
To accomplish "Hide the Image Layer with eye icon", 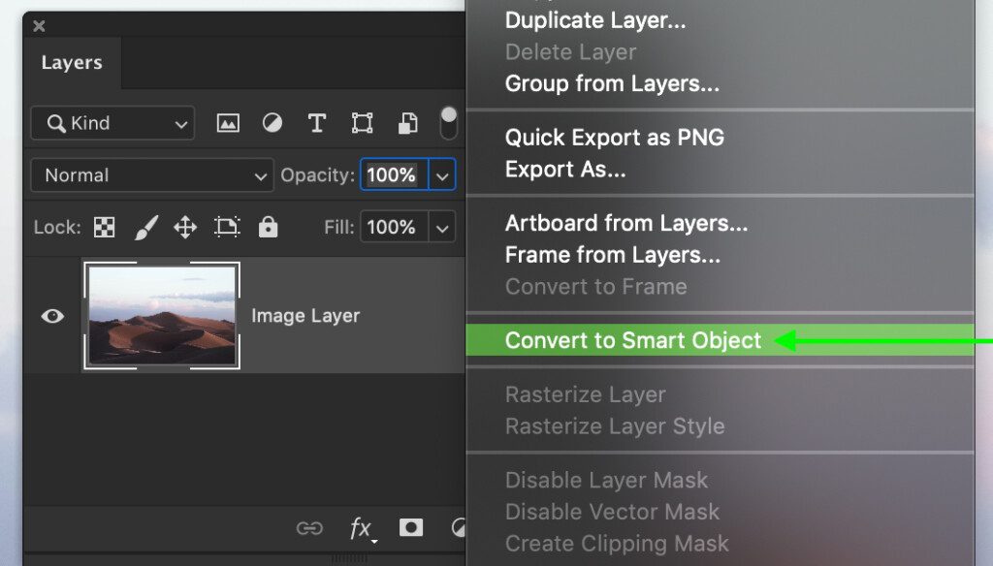I will 52,316.
